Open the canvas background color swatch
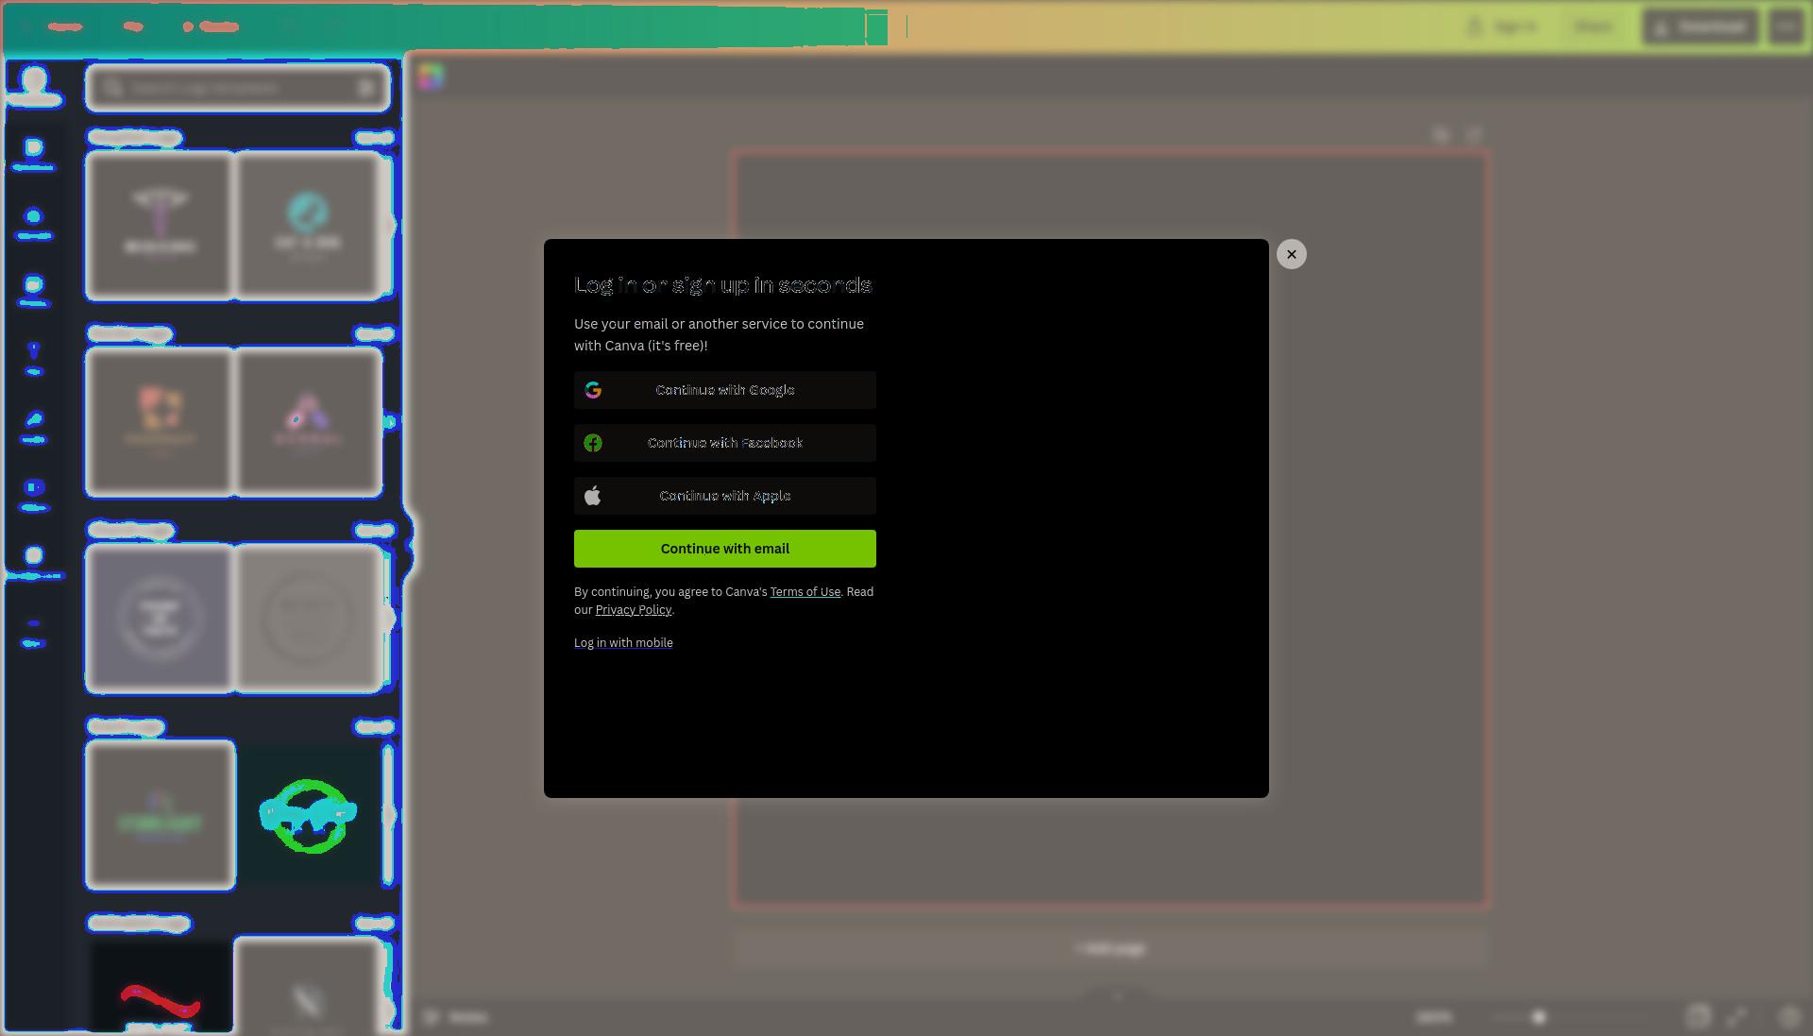The width and height of the screenshot is (1813, 1036). pyautogui.click(x=431, y=76)
